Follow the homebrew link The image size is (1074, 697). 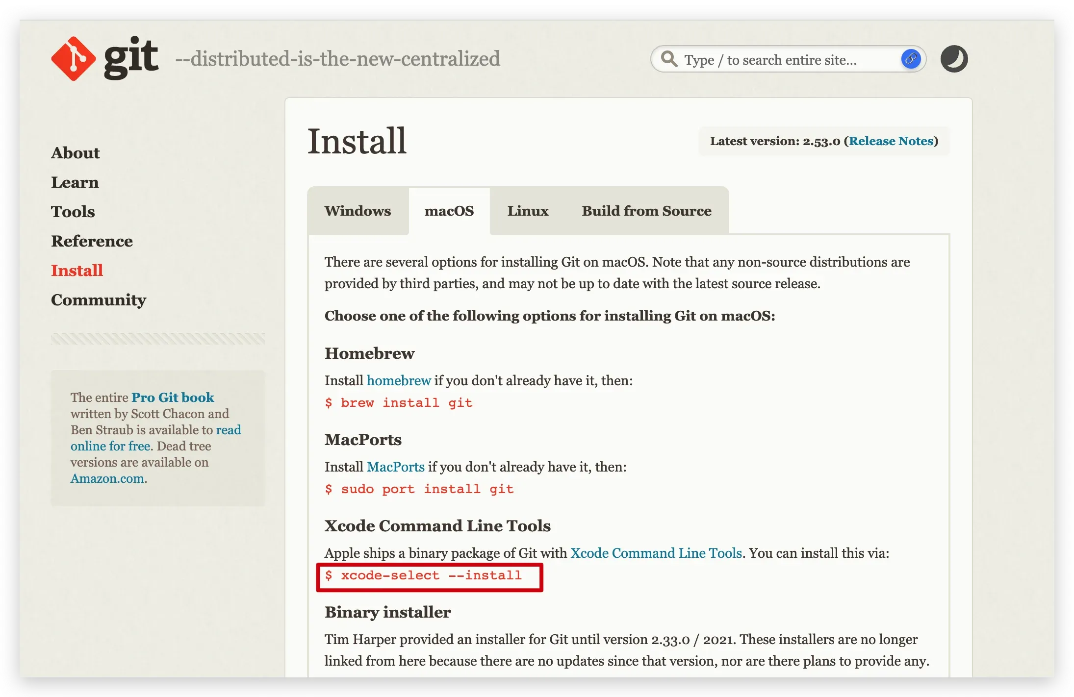click(399, 381)
